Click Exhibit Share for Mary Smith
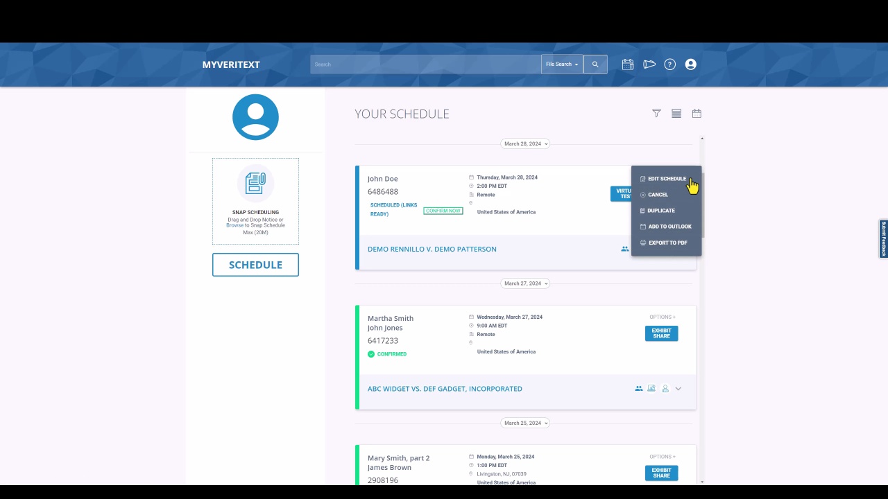 (x=662, y=473)
